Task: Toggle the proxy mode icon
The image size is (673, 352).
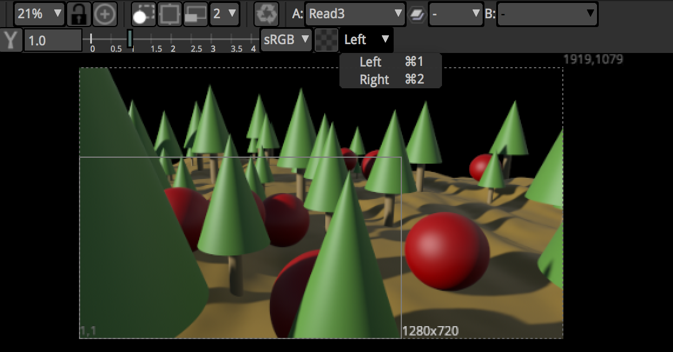Action: coord(195,14)
